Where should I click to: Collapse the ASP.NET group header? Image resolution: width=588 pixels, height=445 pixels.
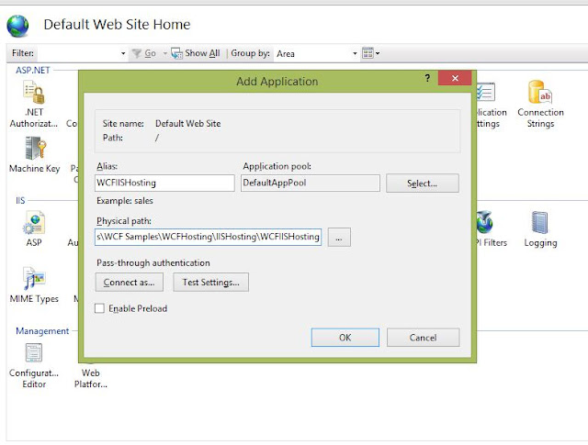33,70
